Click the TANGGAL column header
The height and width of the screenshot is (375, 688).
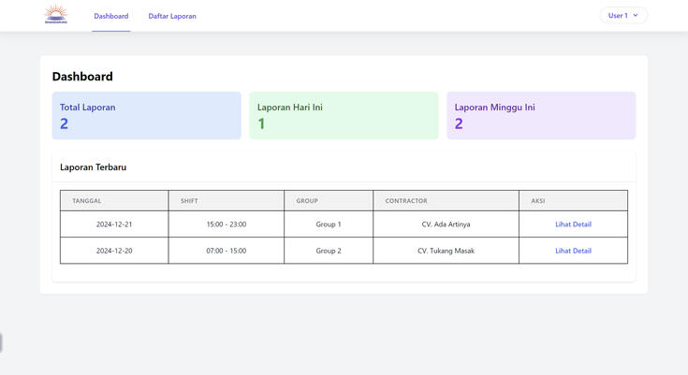coord(87,201)
